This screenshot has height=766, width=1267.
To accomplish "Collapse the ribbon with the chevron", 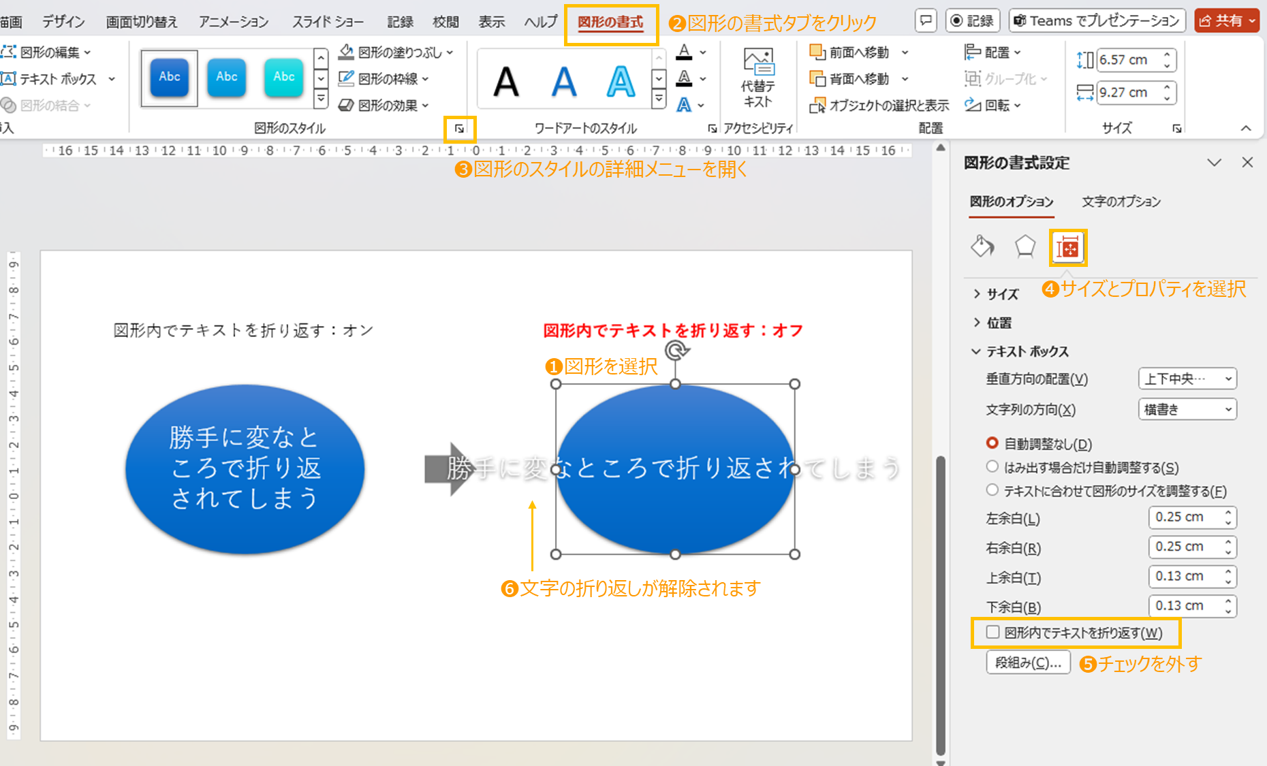I will [x=1246, y=128].
